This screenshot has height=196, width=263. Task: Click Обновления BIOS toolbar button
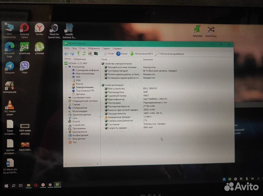141,54
